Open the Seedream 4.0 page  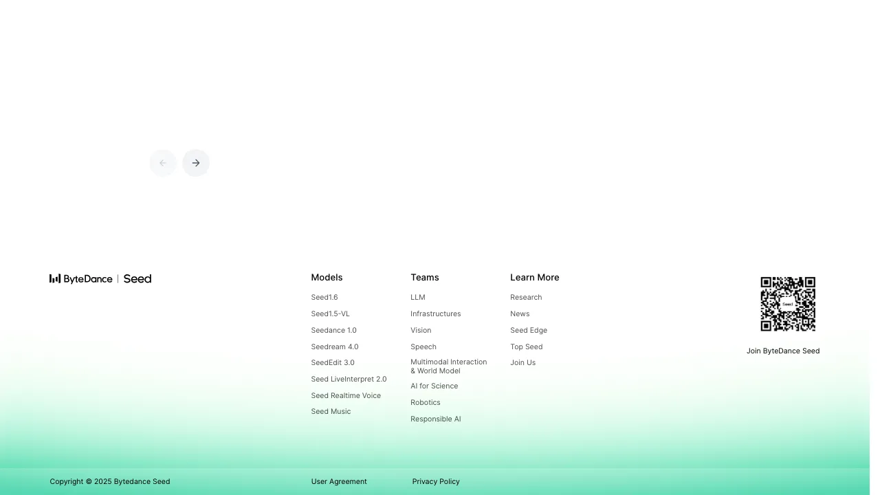tap(335, 346)
